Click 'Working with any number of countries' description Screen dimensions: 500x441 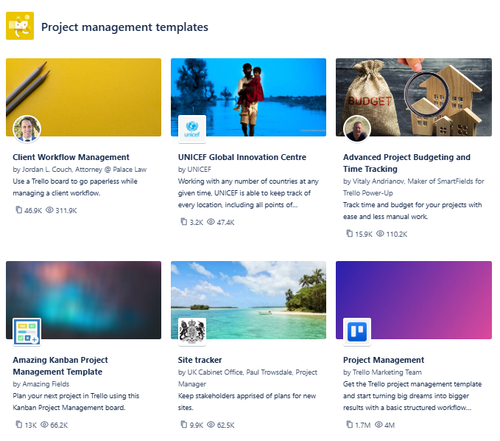click(x=248, y=193)
